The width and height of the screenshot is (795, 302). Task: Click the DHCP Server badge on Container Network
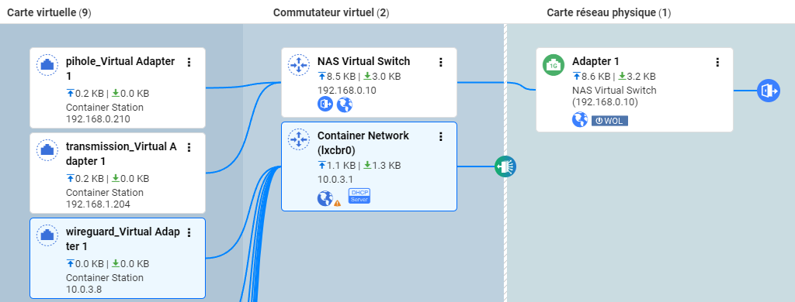pyautogui.click(x=359, y=196)
